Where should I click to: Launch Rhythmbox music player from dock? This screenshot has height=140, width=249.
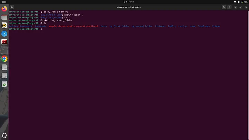point(4,25)
